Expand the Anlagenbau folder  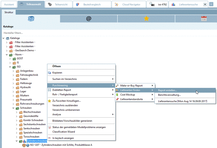13,71
